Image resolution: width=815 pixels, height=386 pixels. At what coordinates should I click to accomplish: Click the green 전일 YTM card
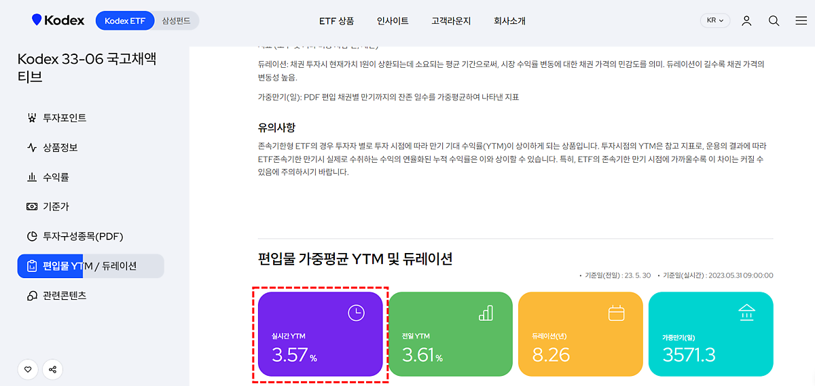450,334
